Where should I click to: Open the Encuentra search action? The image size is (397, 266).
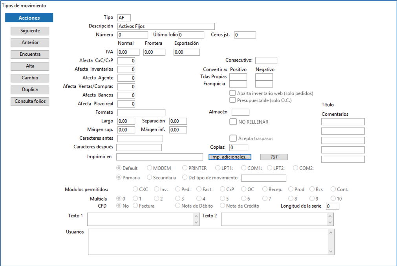point(30,55)
